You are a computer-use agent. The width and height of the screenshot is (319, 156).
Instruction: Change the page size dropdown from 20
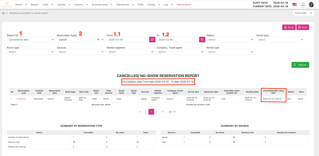tap(172, 111)
